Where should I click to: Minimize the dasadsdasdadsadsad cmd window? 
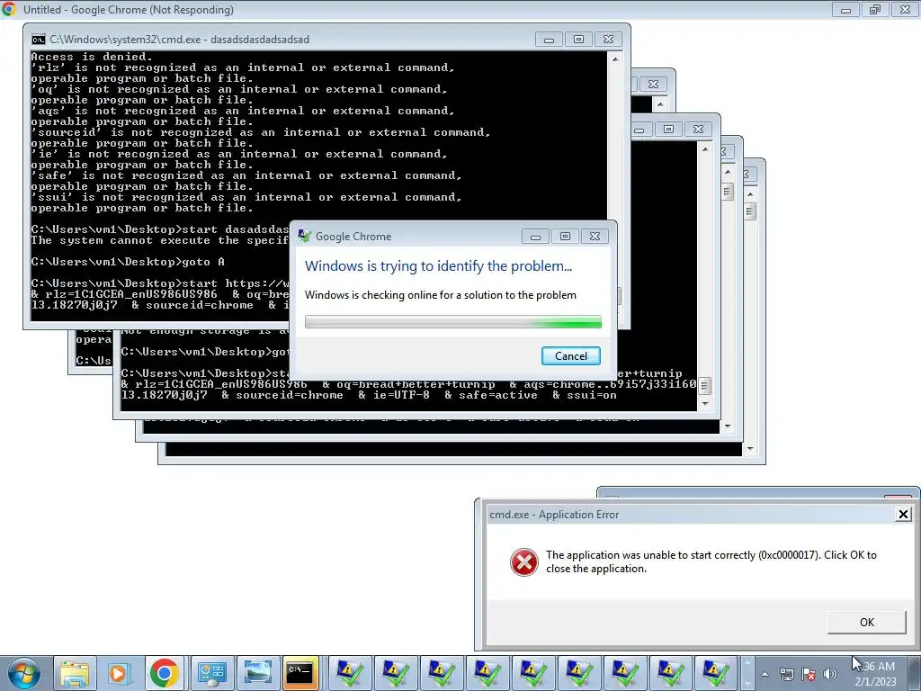point(549,40)
